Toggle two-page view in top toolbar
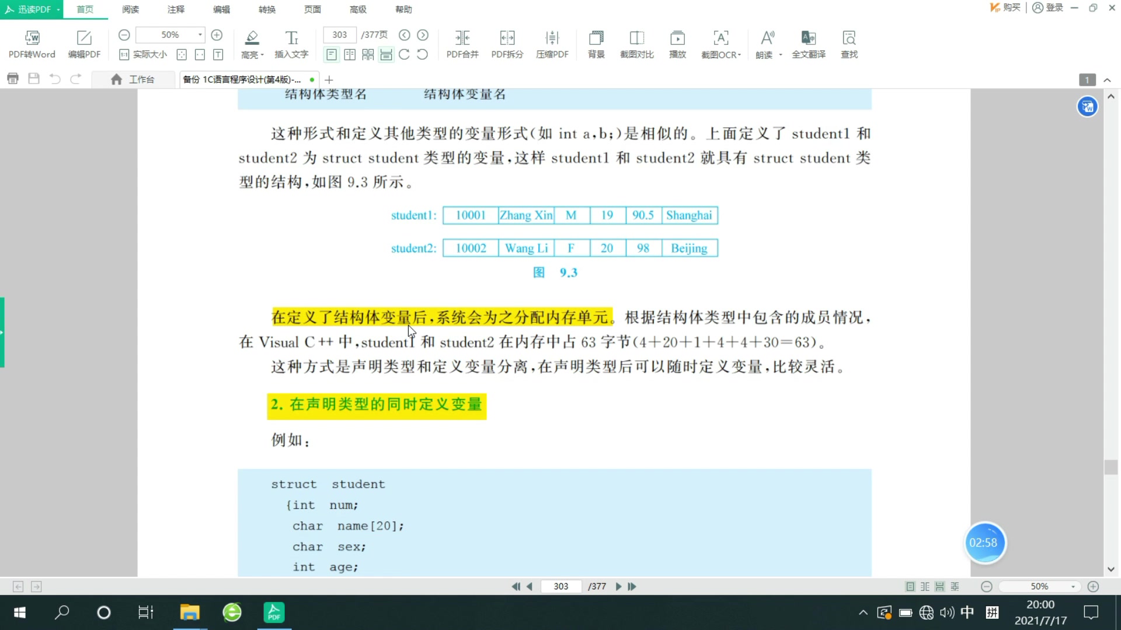The image size is (1121, 630). (350, 54)
